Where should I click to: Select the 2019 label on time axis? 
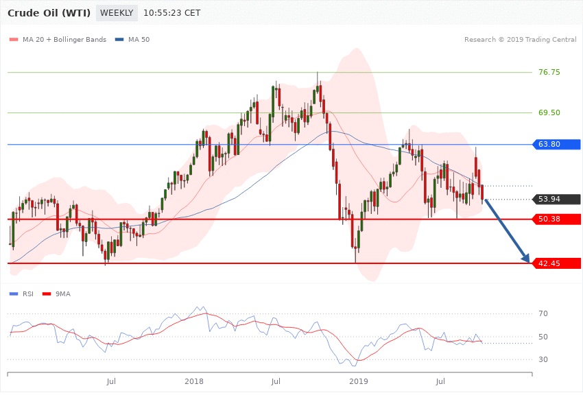pos(358,381)
